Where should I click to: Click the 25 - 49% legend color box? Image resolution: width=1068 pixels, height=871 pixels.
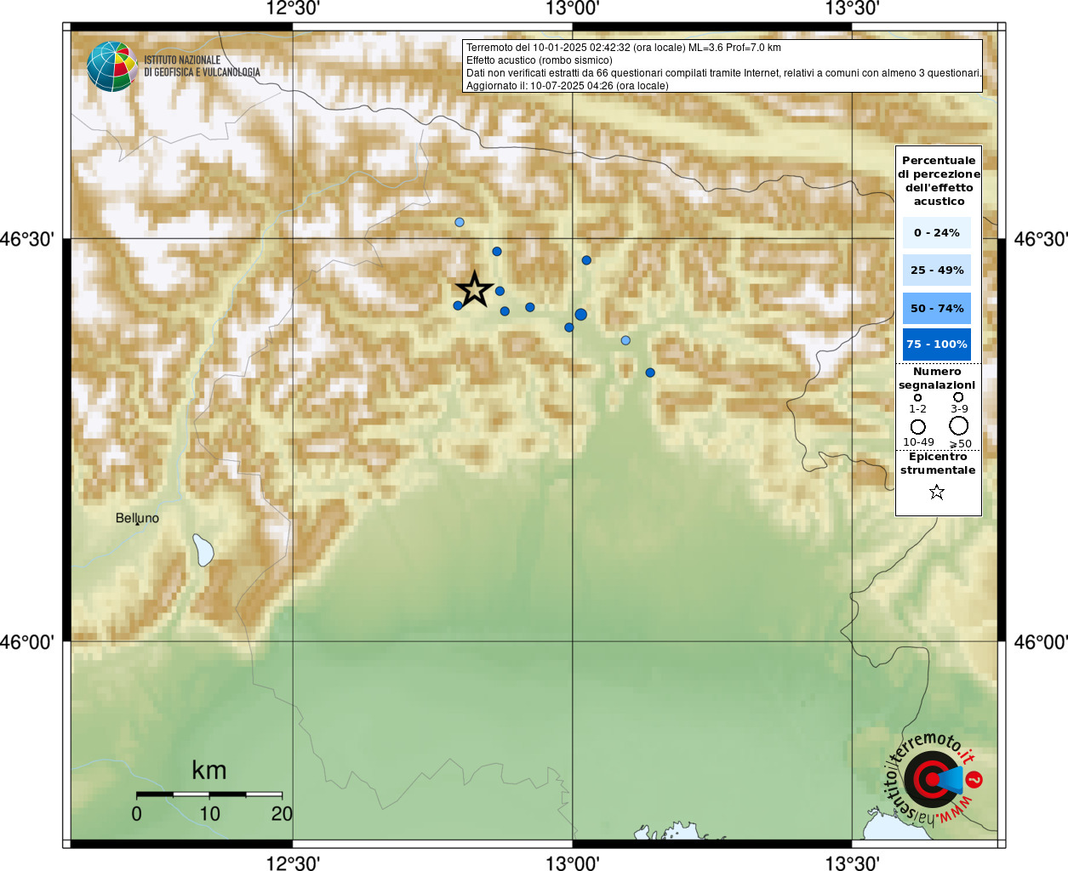point(937,270)
